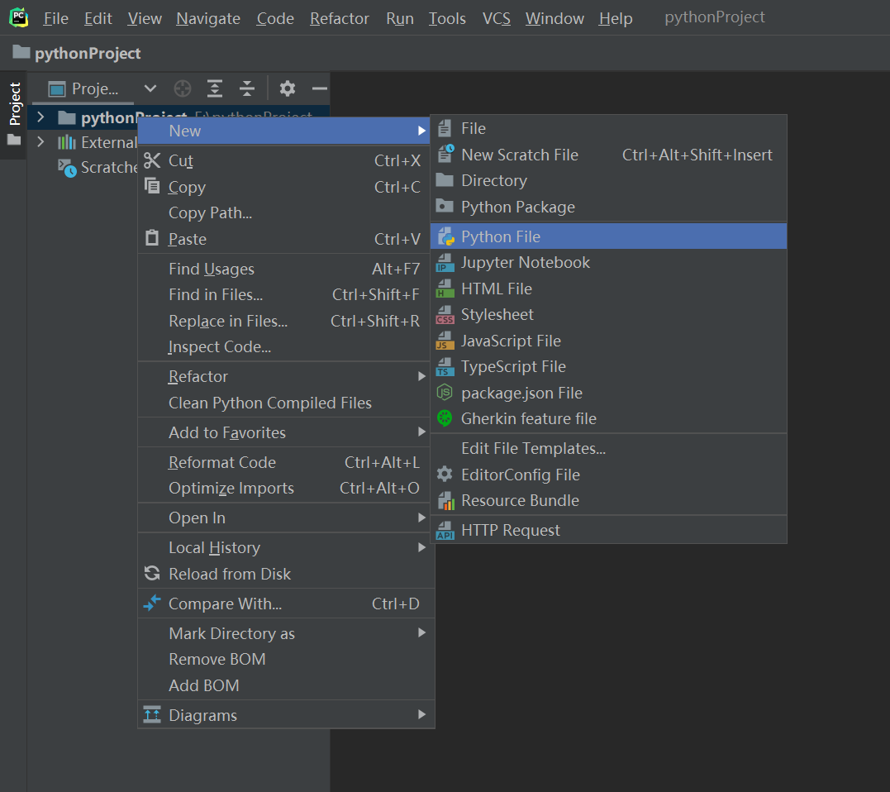
Task: Open the Open In submenu arrow
Action: point(421,518)
